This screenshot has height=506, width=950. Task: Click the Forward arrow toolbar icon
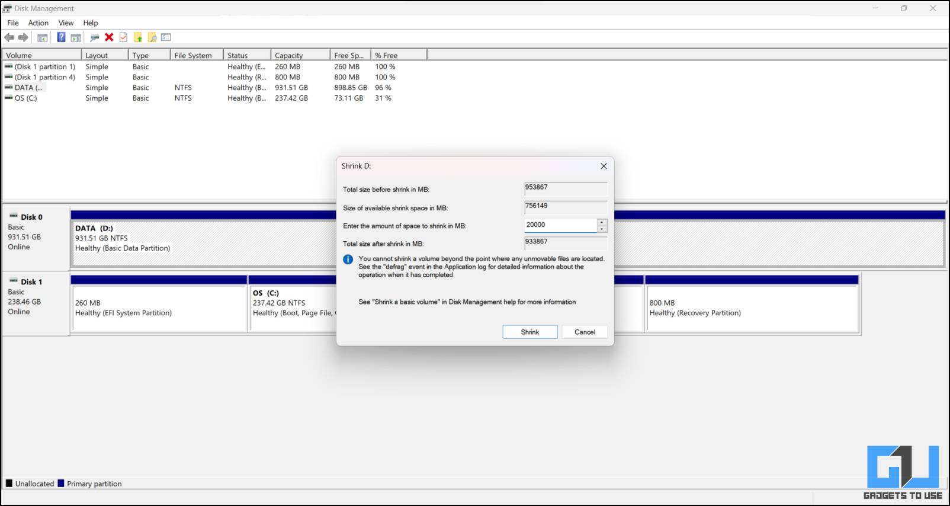click(23, 37)
